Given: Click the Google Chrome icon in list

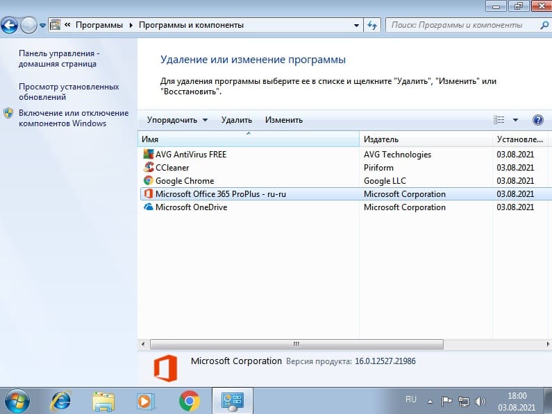Looking at the screenshot, I should pyautogui.click(x=149, y=180).
